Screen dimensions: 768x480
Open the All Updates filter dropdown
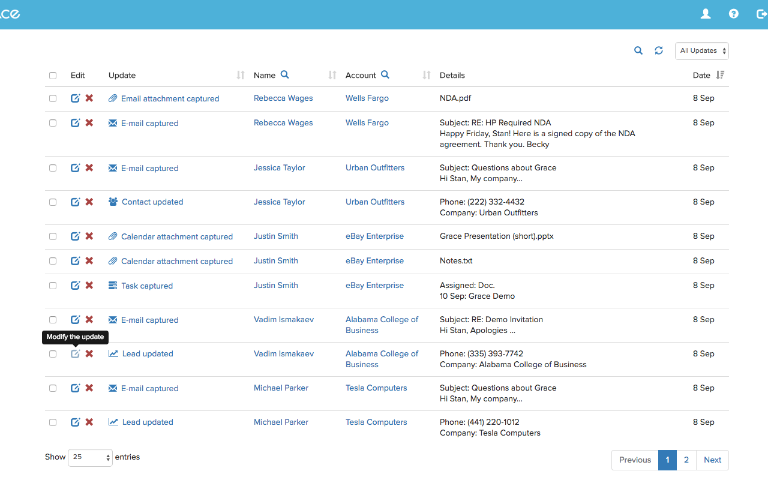click(702, 51)
